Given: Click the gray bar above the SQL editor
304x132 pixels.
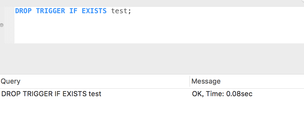Looking at the screenshot, I should click(151, 3).
